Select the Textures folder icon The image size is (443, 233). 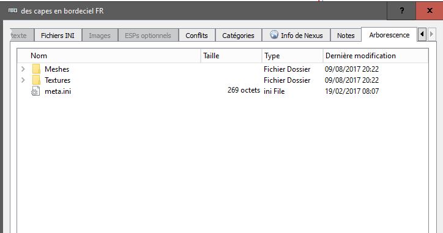click(x=36, y=80)
